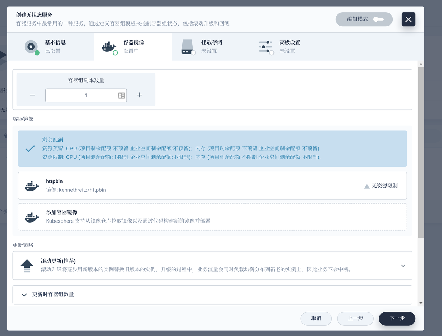Click the 容器镜像 docker whale icon
The image size is (442, 336).
click(x=109, y=47)
